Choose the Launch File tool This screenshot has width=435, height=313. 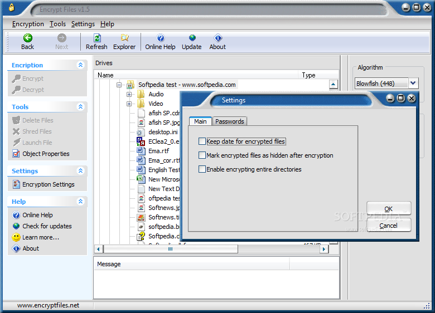click(32, 143)
